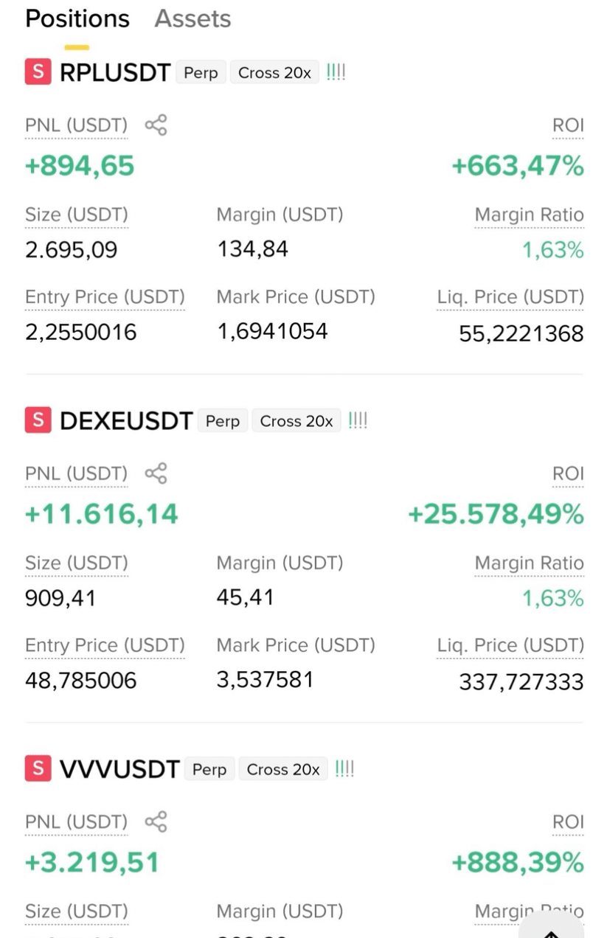Switch to the Assets tab
Image resolution: width=607 pixels, height=938 pixels.
(192, 18)
